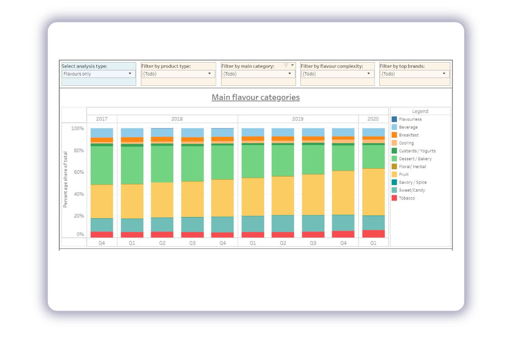Highlight Dessert / Bakery in the legend
The width and height of the screenshot is (512, 344).
[x=415, y=159]
